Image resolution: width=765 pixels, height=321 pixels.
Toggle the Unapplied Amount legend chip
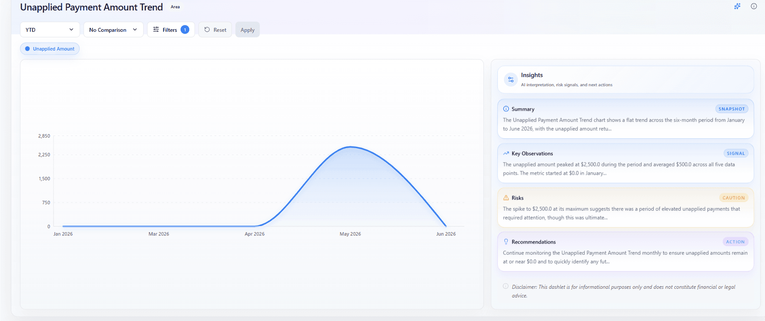[x=50, y=49]
